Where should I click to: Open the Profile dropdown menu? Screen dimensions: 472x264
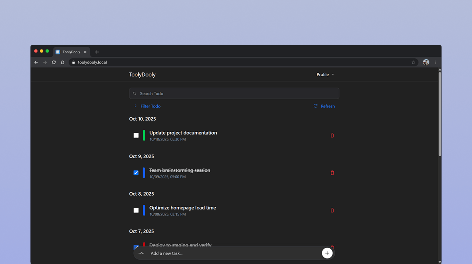click(x=325, y=75)
